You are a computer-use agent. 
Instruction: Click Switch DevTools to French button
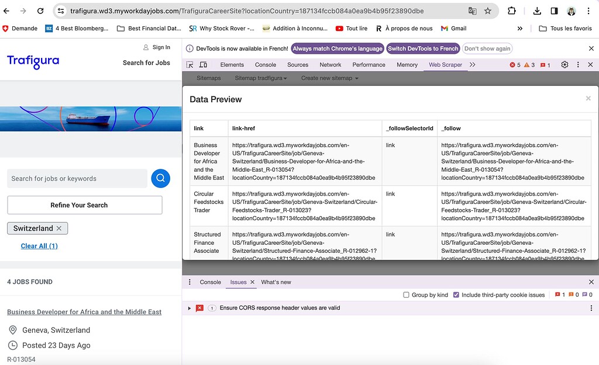coord(423,49)
